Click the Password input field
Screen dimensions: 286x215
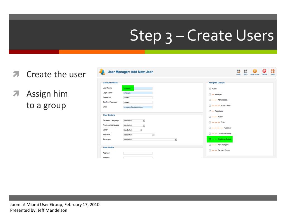[138, 98]
